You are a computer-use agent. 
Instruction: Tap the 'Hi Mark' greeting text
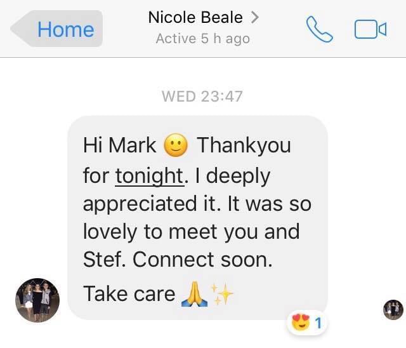[120, 145]
